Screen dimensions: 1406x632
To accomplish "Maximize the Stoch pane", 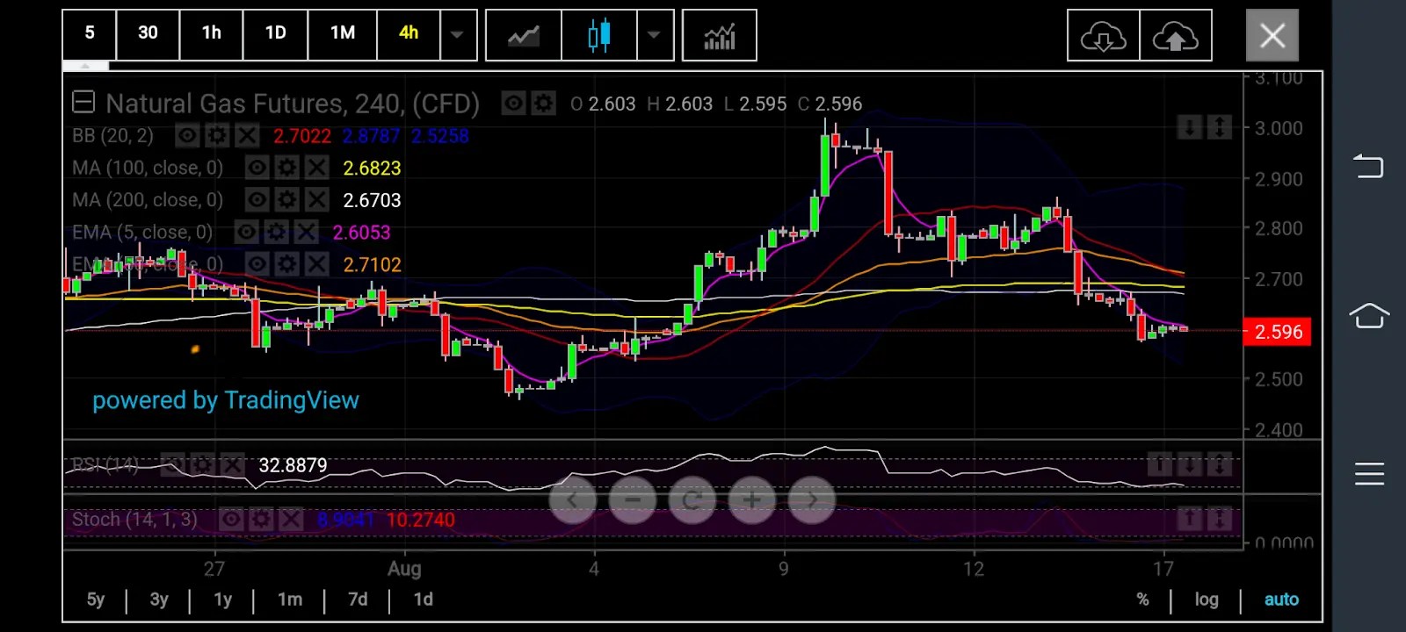I will (x=1220, y=519).
